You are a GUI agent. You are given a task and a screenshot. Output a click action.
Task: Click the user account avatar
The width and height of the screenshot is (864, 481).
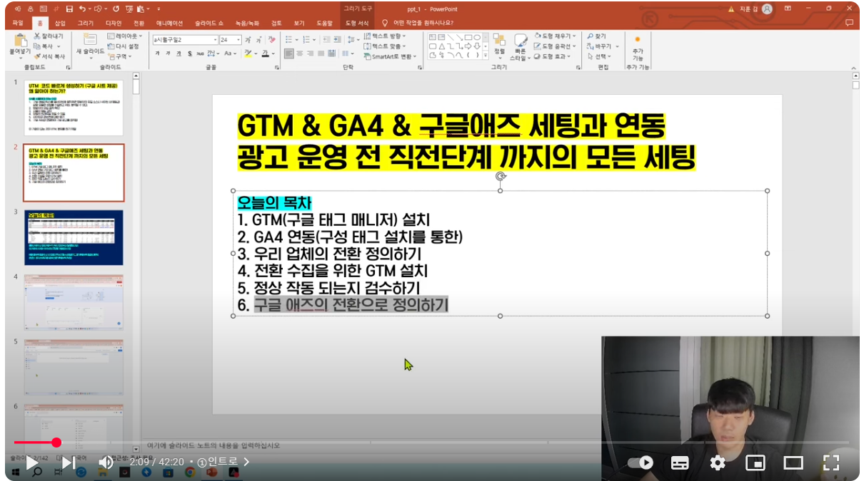coord(767,9)
